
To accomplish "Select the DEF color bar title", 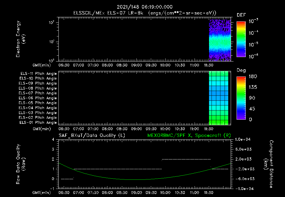I will (x=241, y=15).
